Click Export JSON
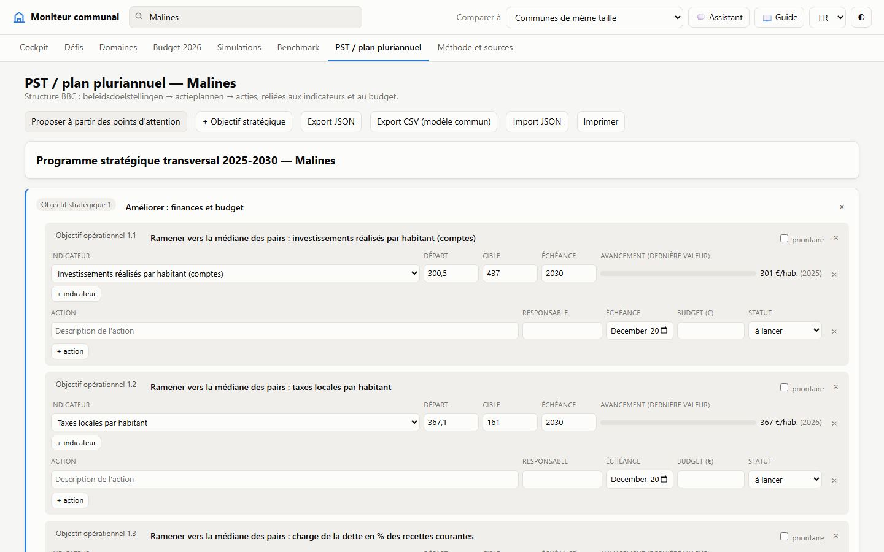Image resolution: width=884 pixels, height=552 pixels. tap(331, 121)
